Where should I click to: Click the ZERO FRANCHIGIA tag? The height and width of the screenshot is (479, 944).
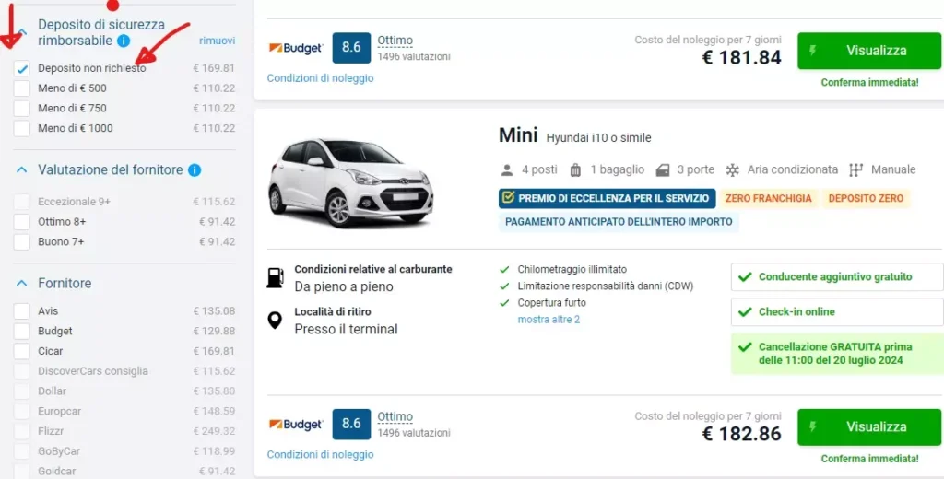coord(768,199)
